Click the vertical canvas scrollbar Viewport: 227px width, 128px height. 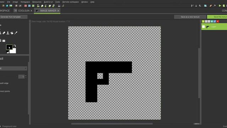coord(199,73)
